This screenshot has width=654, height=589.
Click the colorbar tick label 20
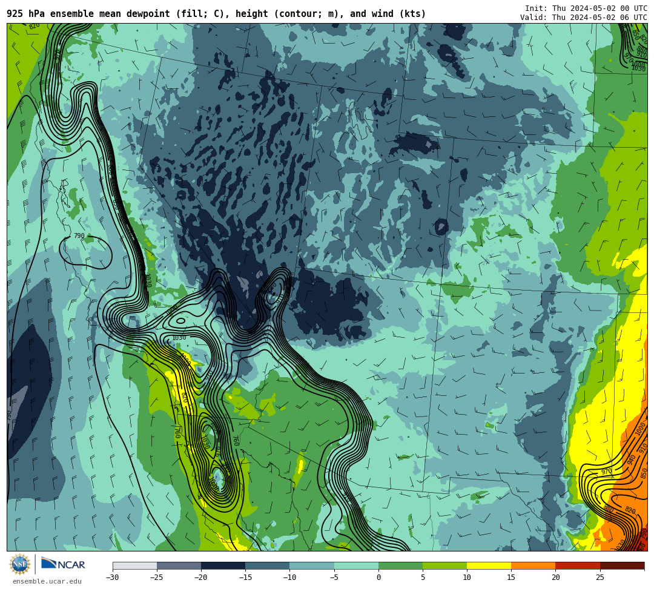555,577
